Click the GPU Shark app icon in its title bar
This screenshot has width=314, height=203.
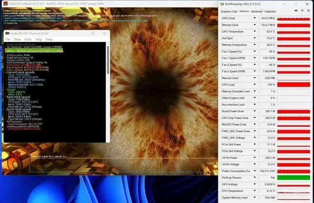(7, 33)
